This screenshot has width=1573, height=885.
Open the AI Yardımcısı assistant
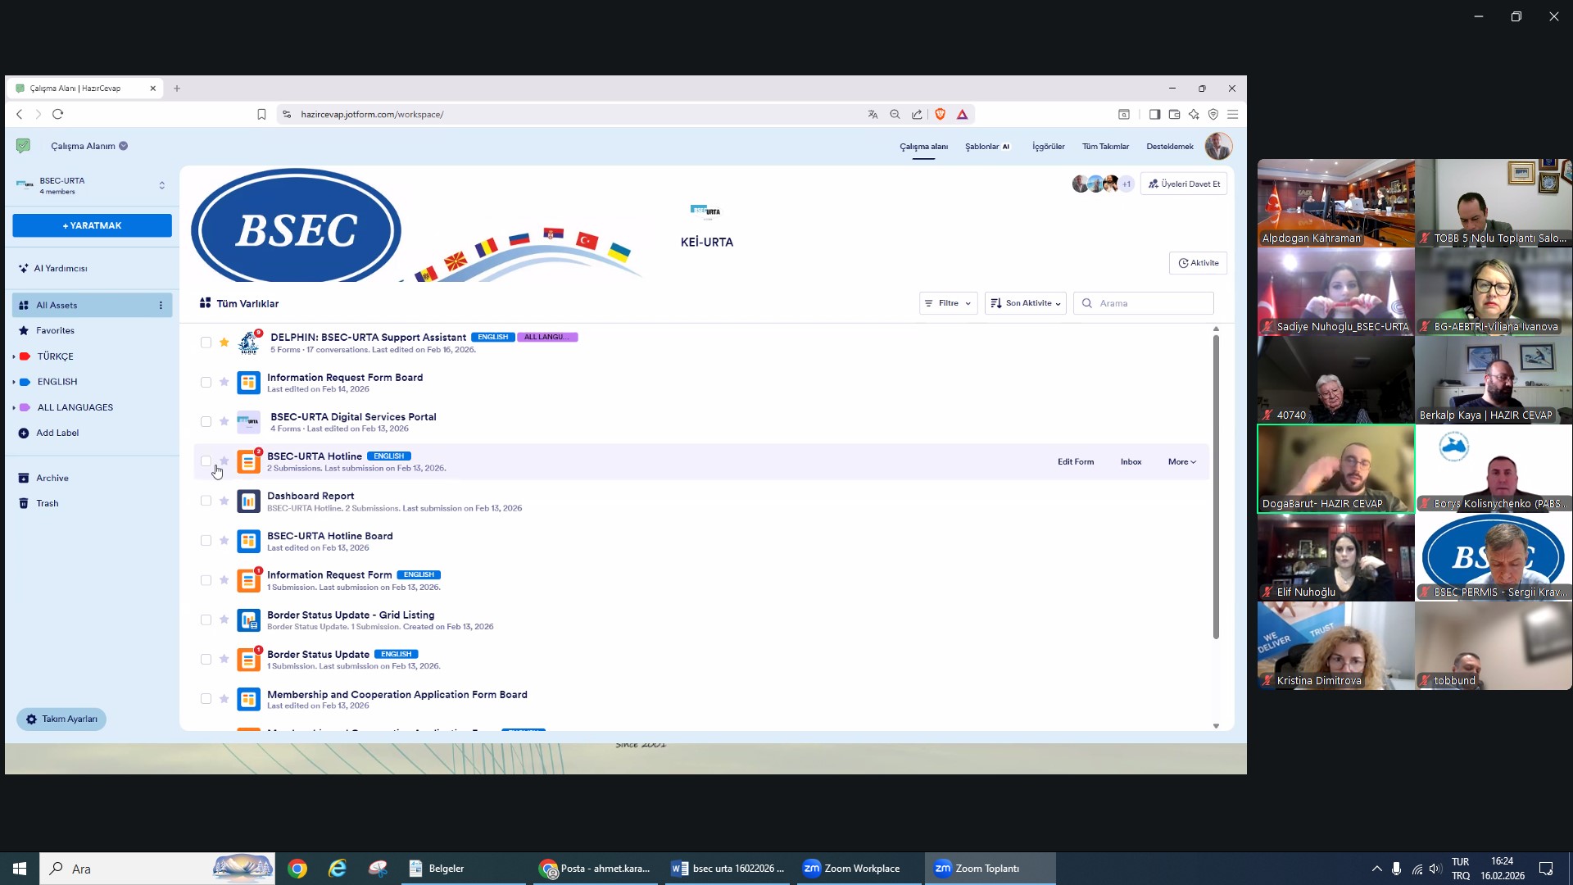coord(60,269)
